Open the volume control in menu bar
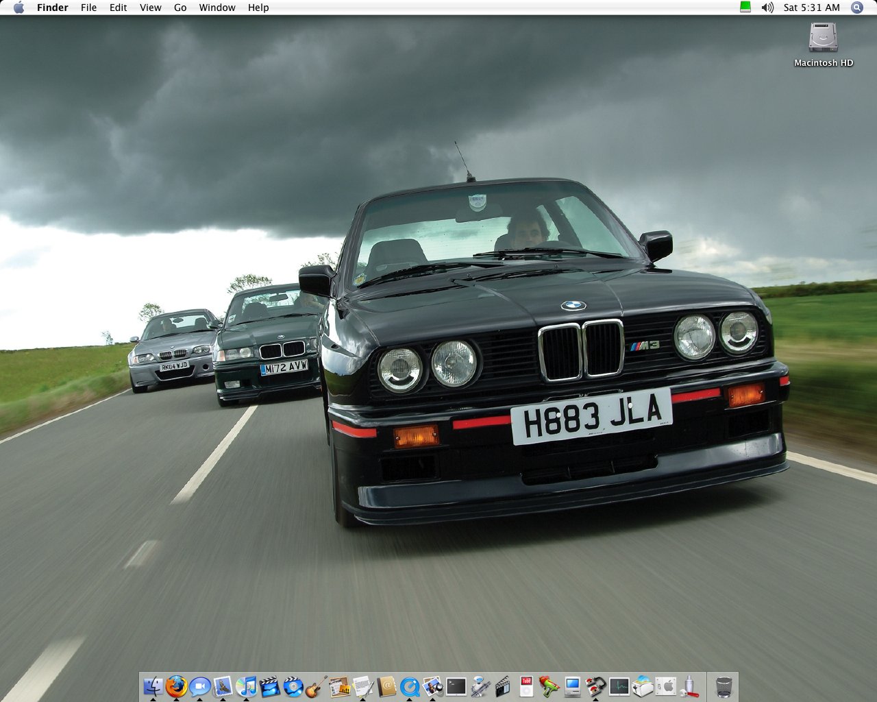Screen dimensions: 877x702 click(767, 8)
